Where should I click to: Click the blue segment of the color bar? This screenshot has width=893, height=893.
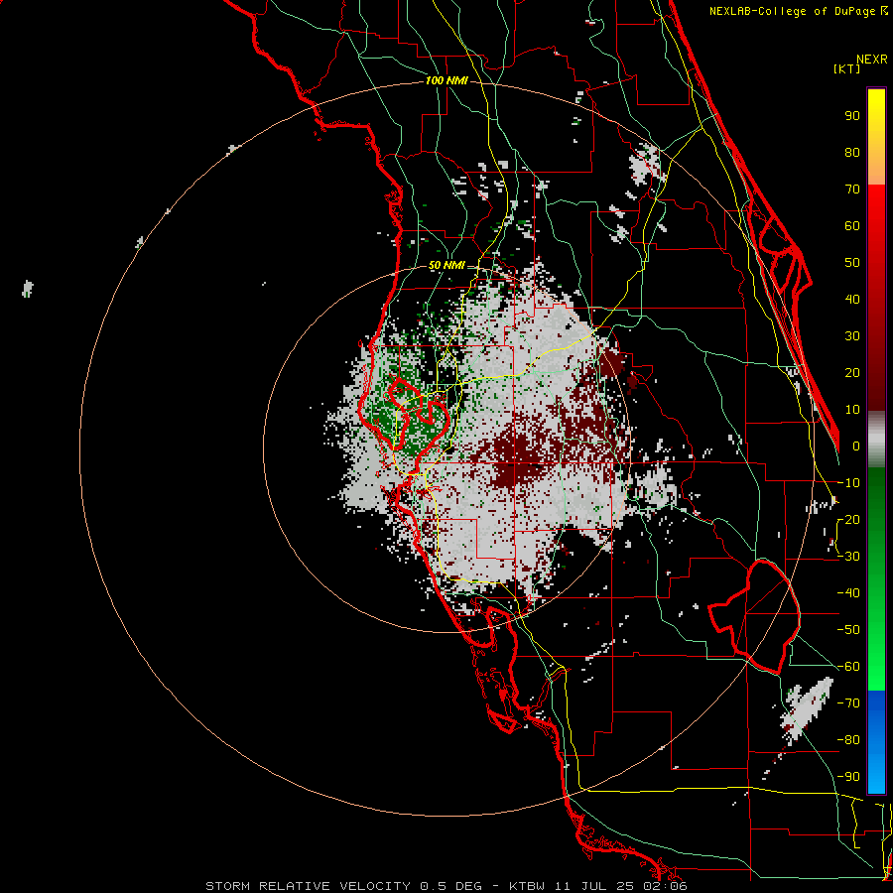pos(876,742)
